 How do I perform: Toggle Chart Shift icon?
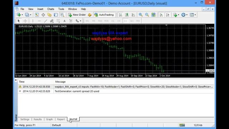pos(168,15)
